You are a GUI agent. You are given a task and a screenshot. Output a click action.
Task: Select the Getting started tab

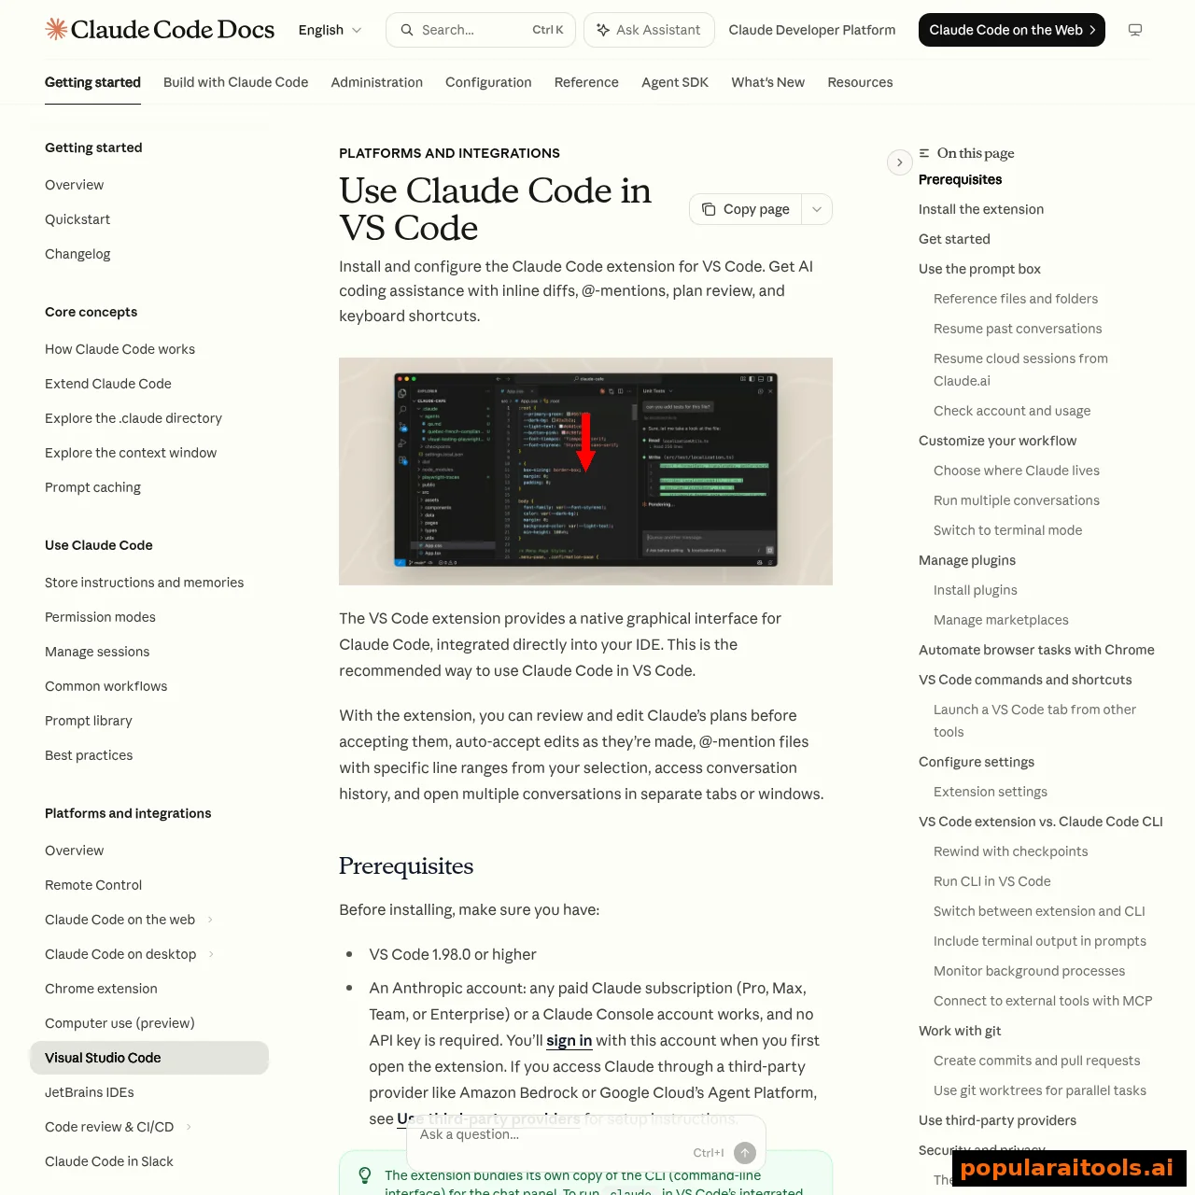click(92, 82)
